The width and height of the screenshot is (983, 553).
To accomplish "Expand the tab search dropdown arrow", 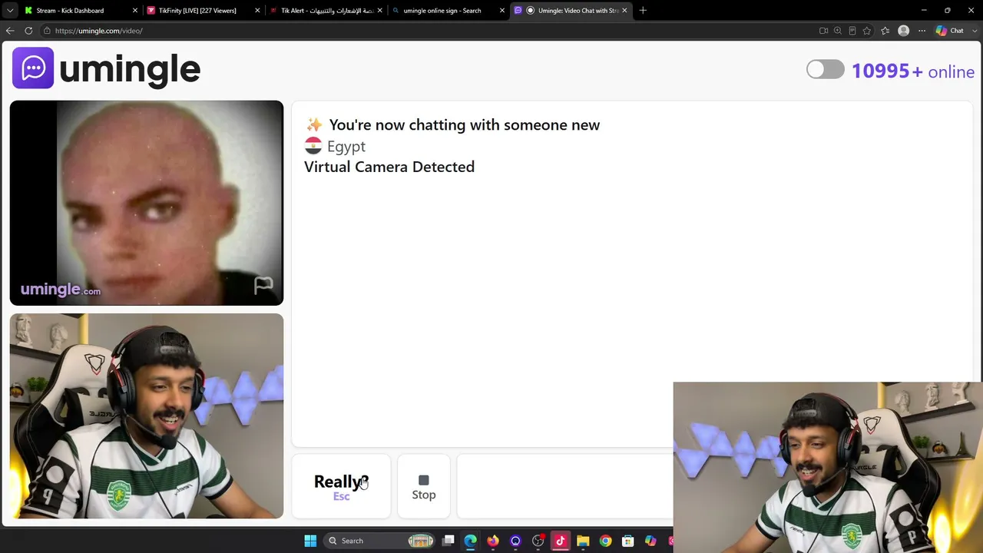I will pos(10,11).
